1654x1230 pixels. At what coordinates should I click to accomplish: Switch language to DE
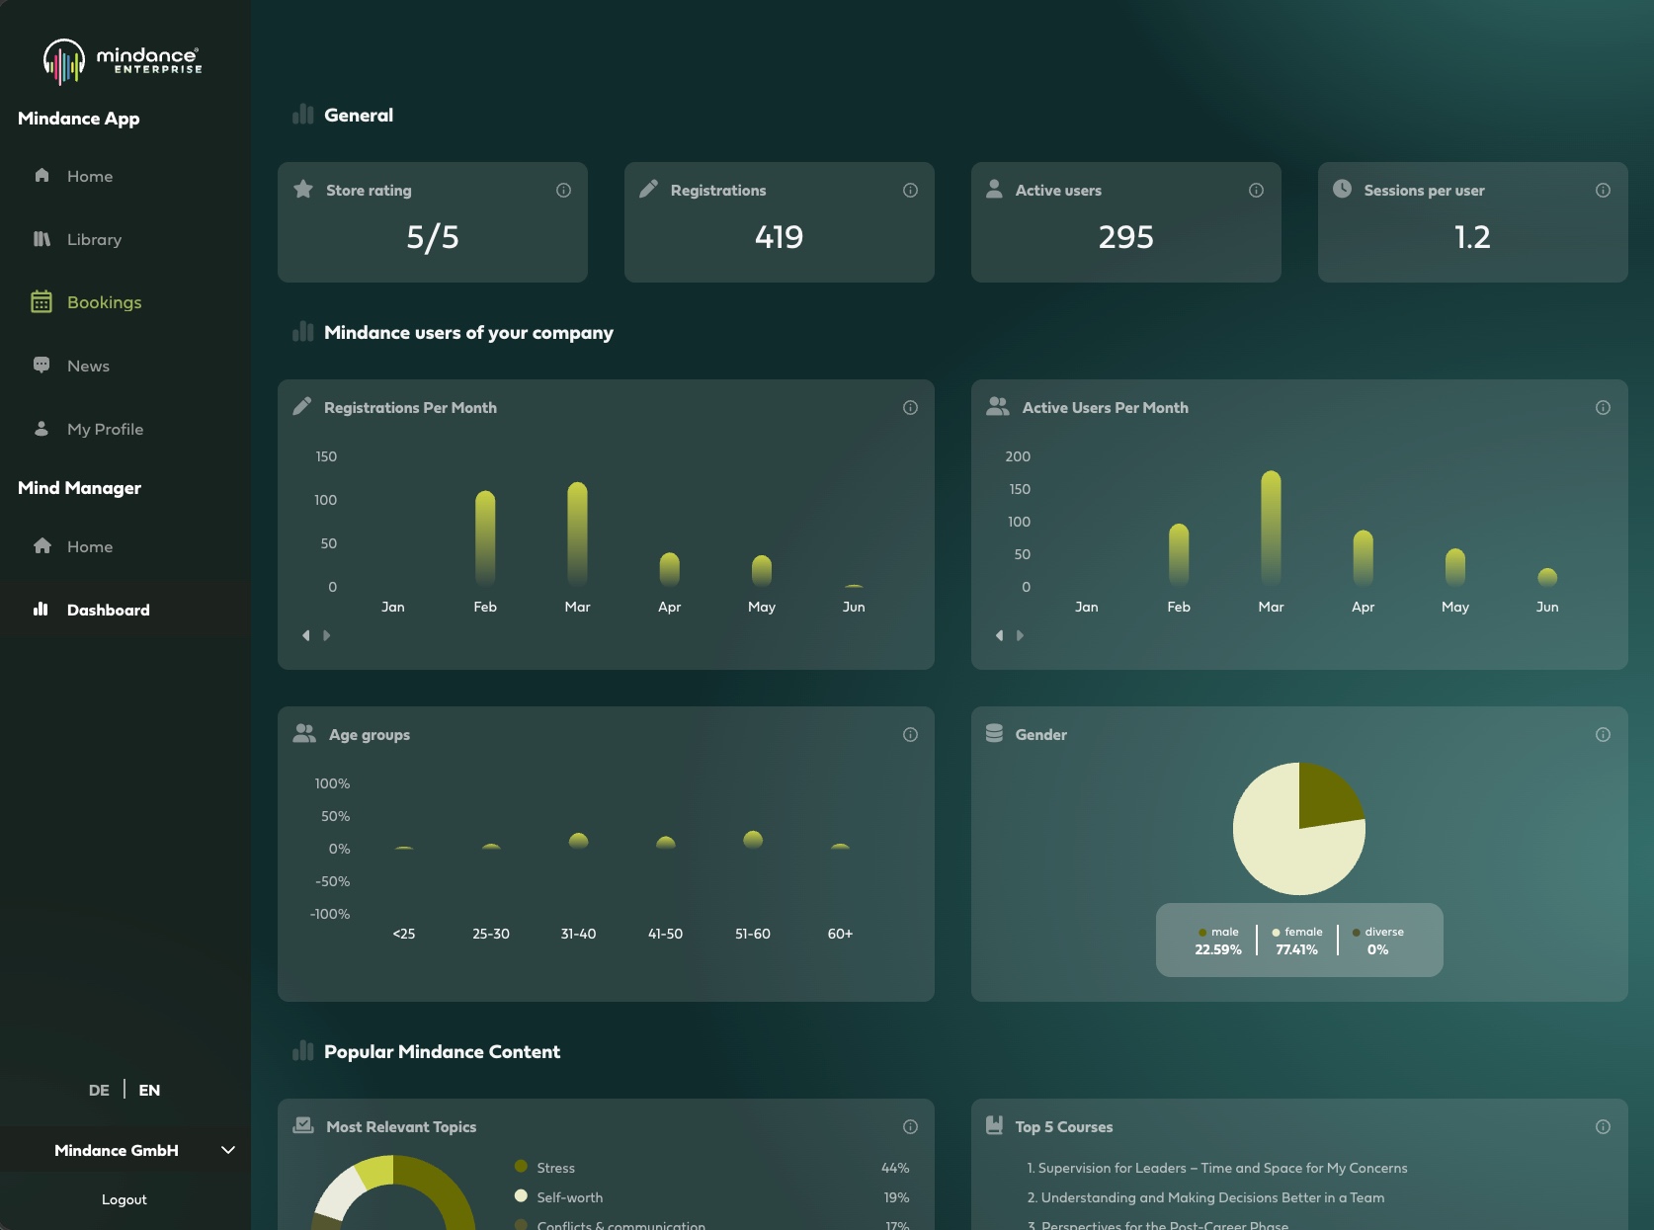(x=99, y=1090)
